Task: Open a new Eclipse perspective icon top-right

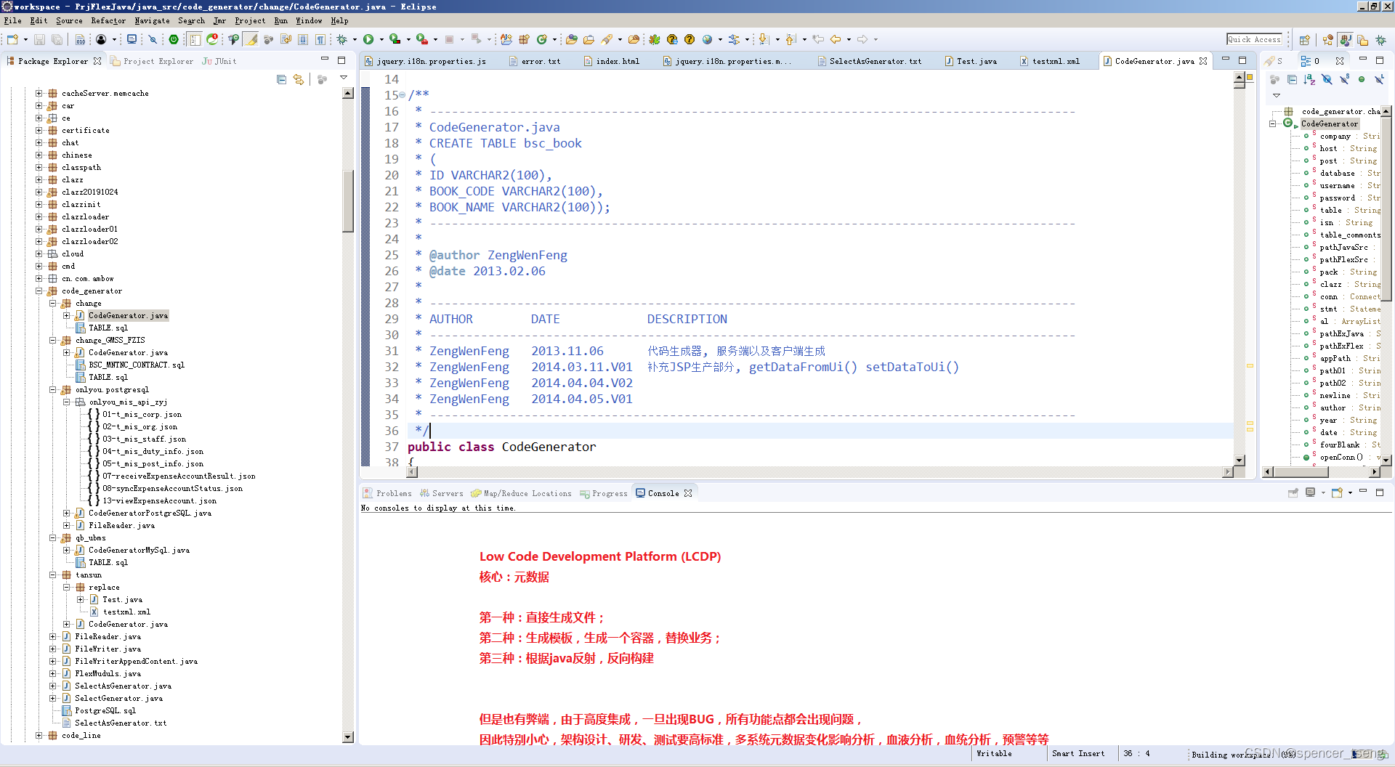Action: pos(1304,40)
